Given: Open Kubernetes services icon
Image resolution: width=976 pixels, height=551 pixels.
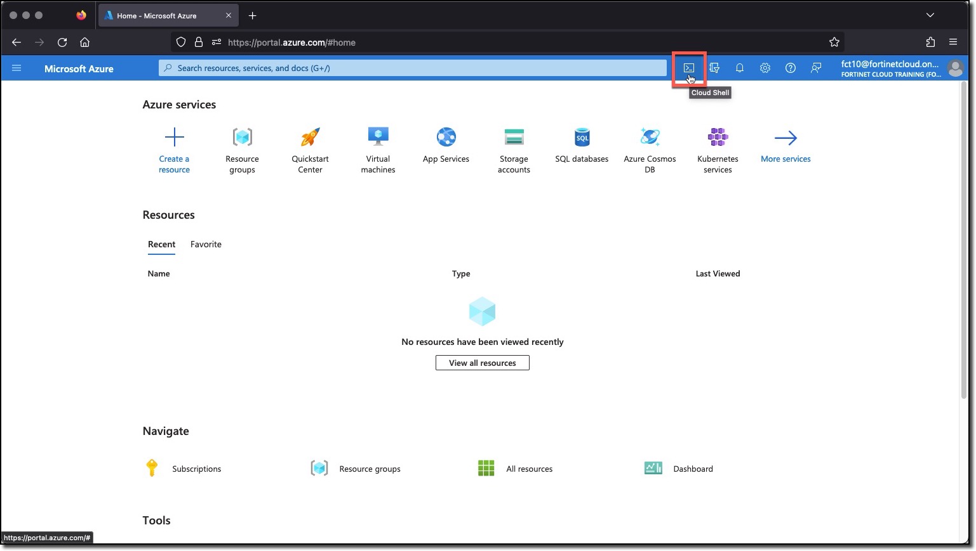Looking at the screenshot, I should [718, 137].
